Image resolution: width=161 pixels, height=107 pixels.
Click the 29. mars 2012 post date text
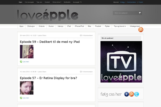pos(25,35)
